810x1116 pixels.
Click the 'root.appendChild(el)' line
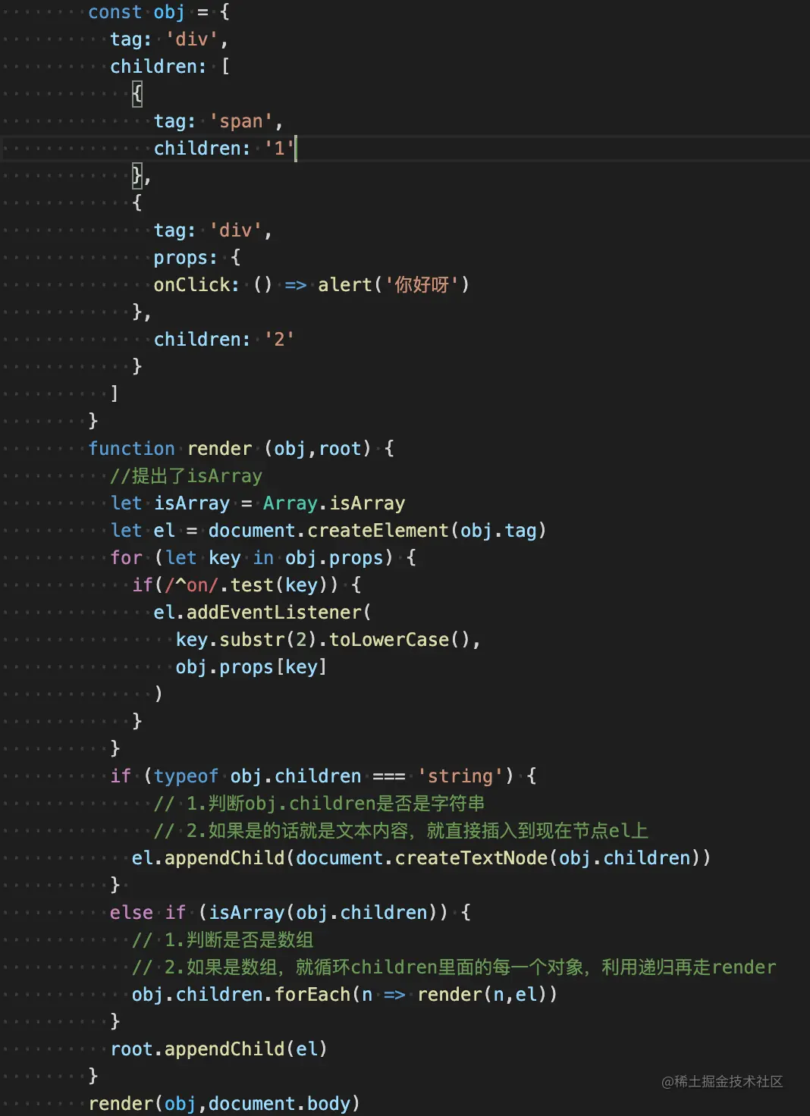218,1049
